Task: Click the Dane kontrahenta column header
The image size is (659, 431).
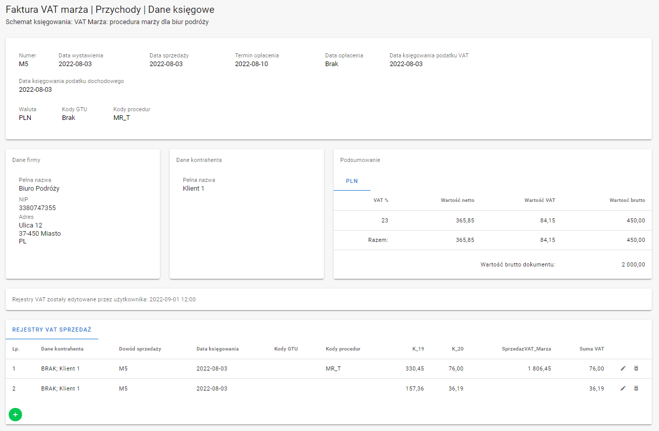Action: 62,349
